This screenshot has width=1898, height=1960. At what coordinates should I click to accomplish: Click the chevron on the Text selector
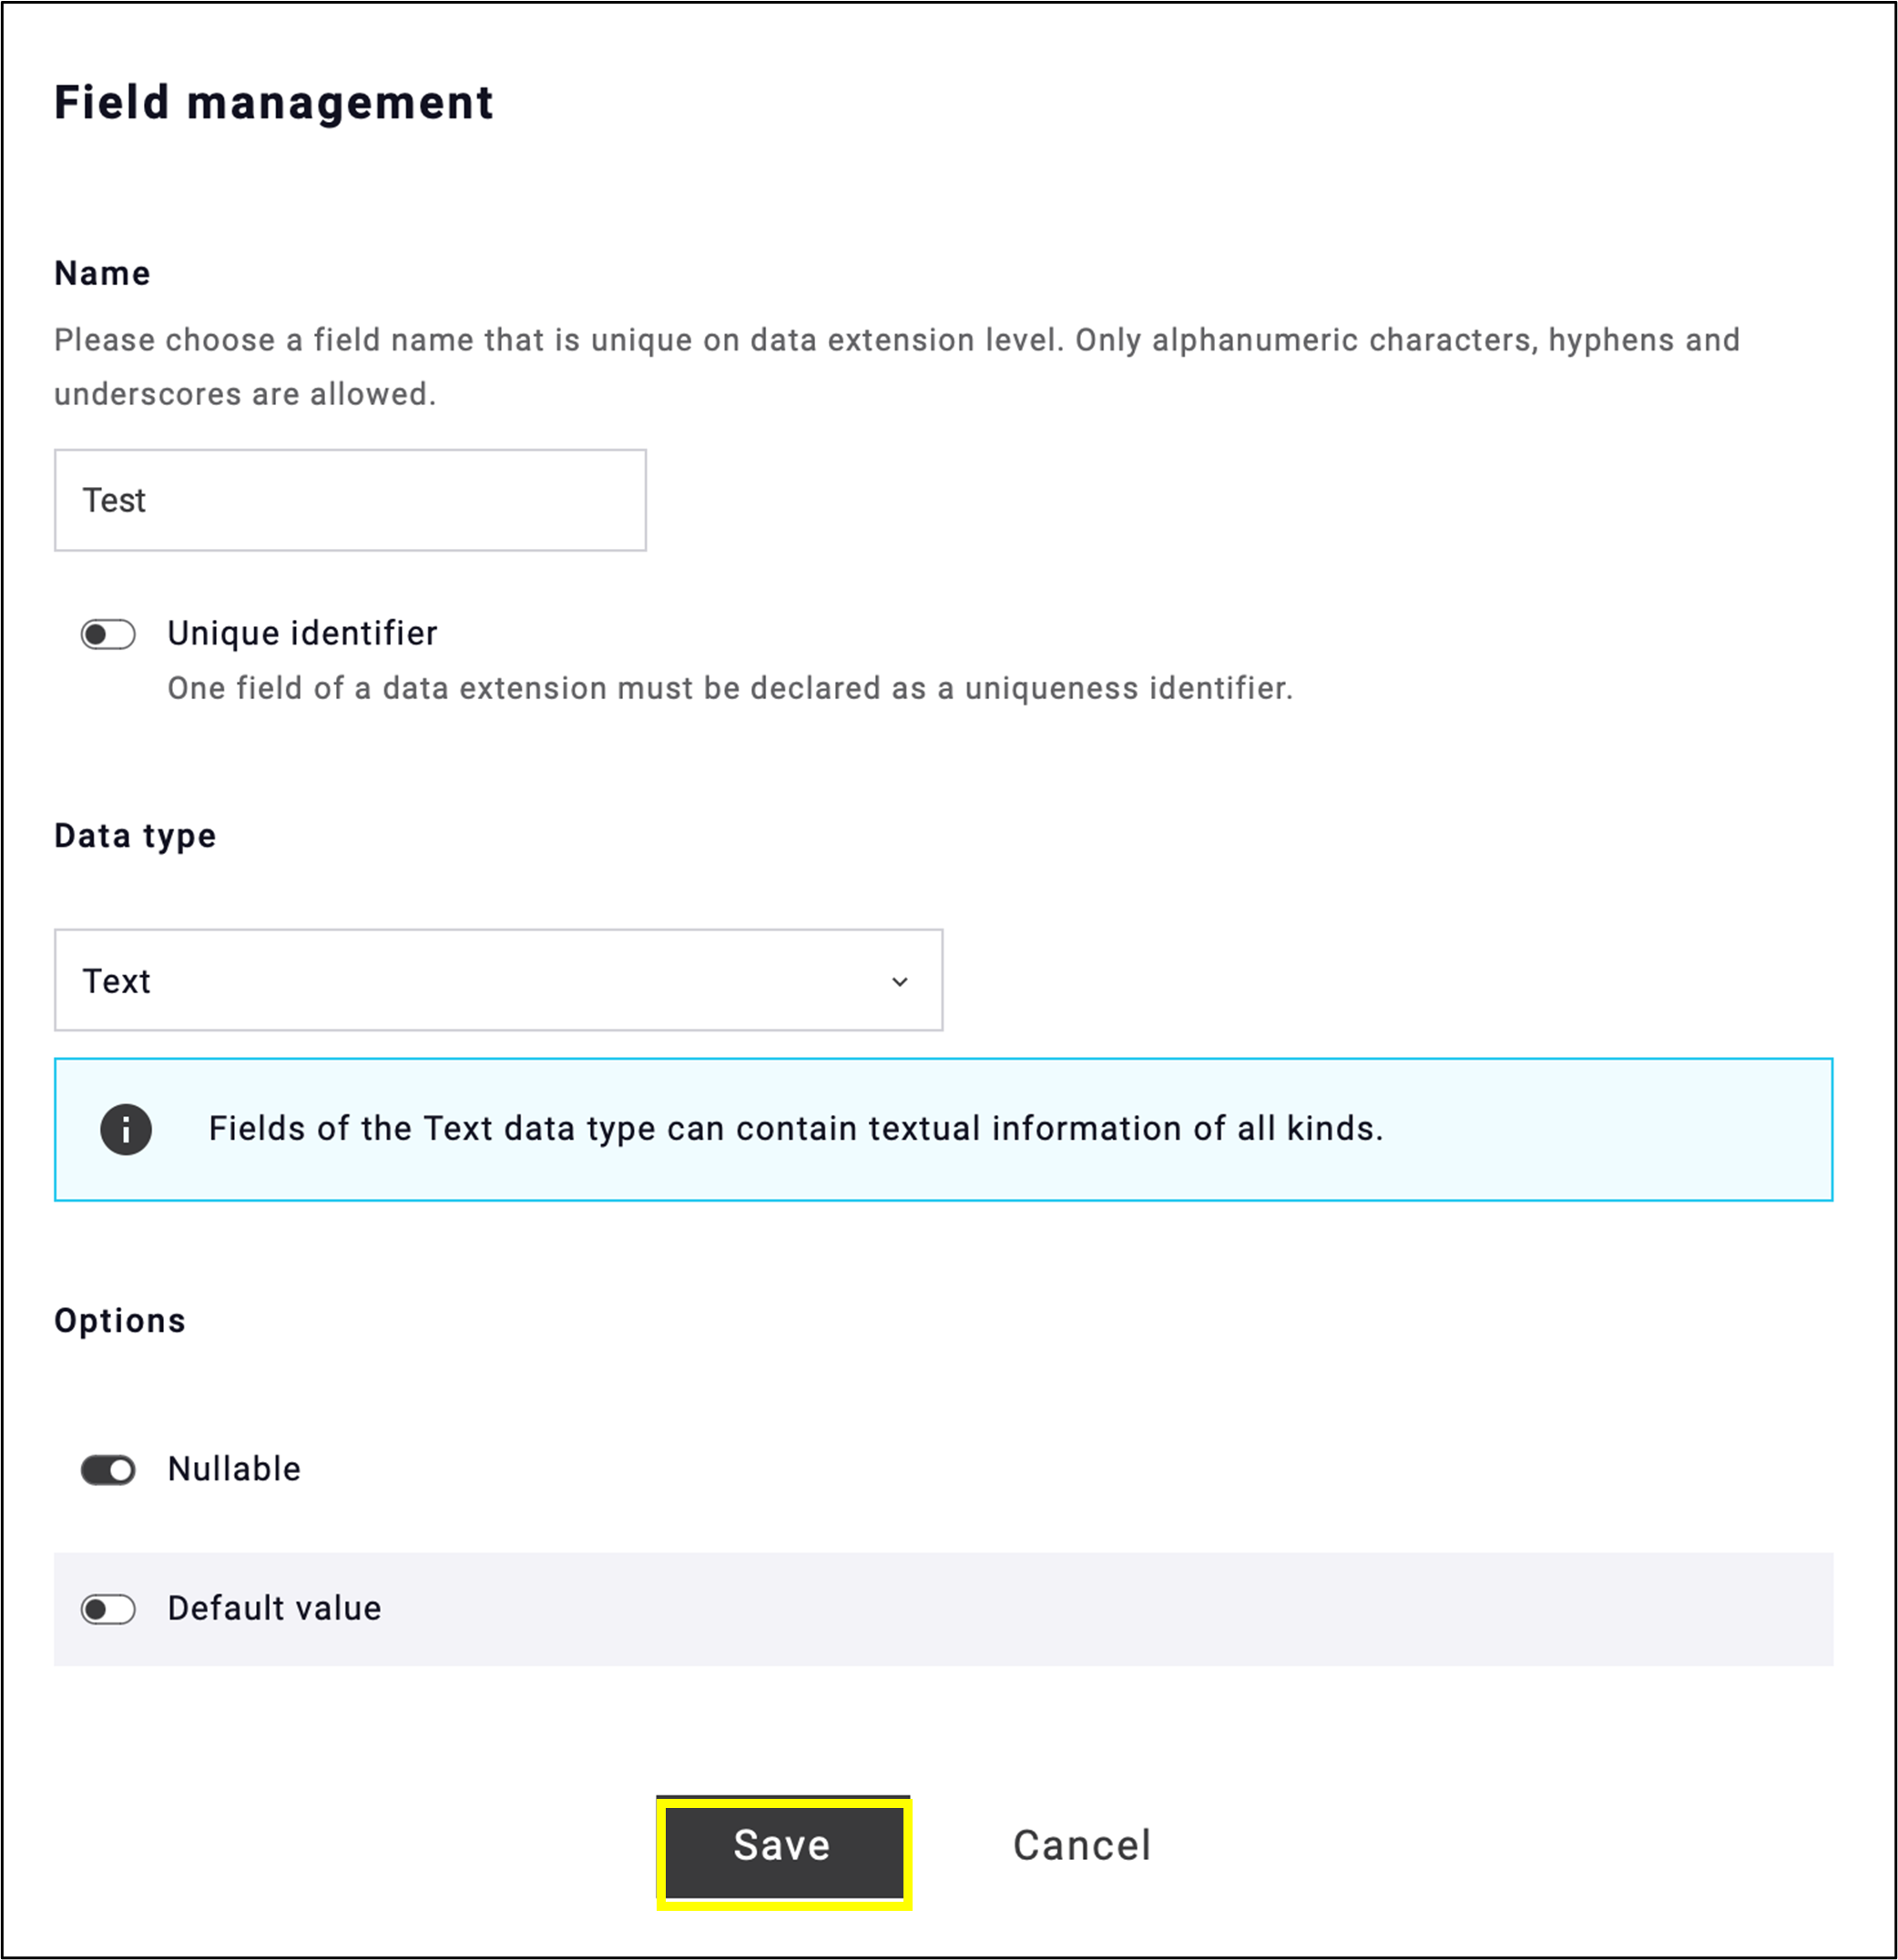tap(900, 981)
